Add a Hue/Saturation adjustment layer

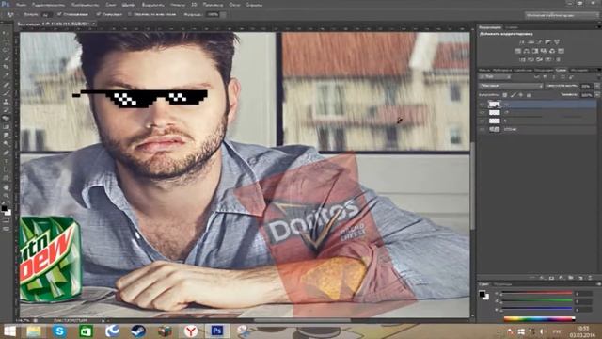(x=518, y=51)
